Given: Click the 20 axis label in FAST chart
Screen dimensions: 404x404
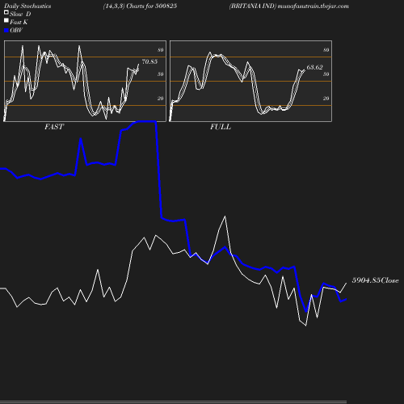Looking at the screenshot, I should [x=161, y=99].
